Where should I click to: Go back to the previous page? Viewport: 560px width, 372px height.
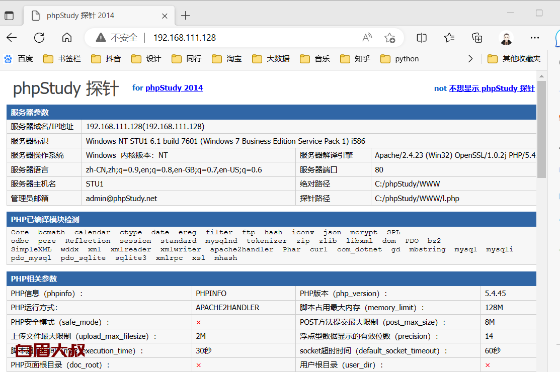point(12,37)
